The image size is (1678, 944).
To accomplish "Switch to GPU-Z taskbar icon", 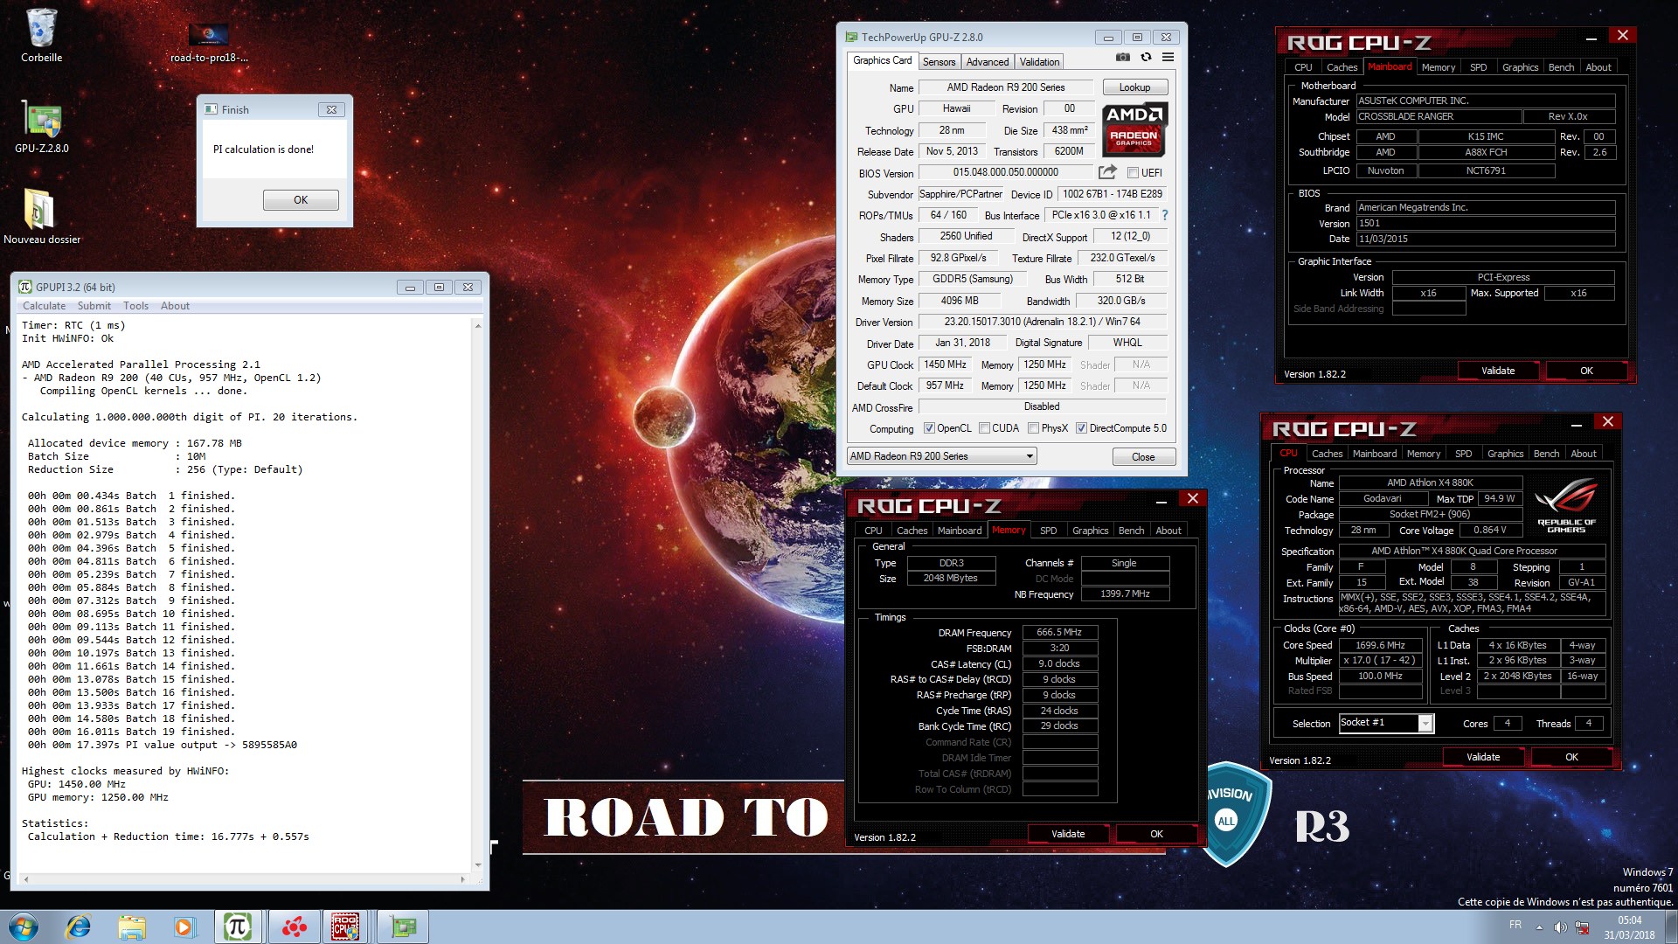I will coord(403,927).
